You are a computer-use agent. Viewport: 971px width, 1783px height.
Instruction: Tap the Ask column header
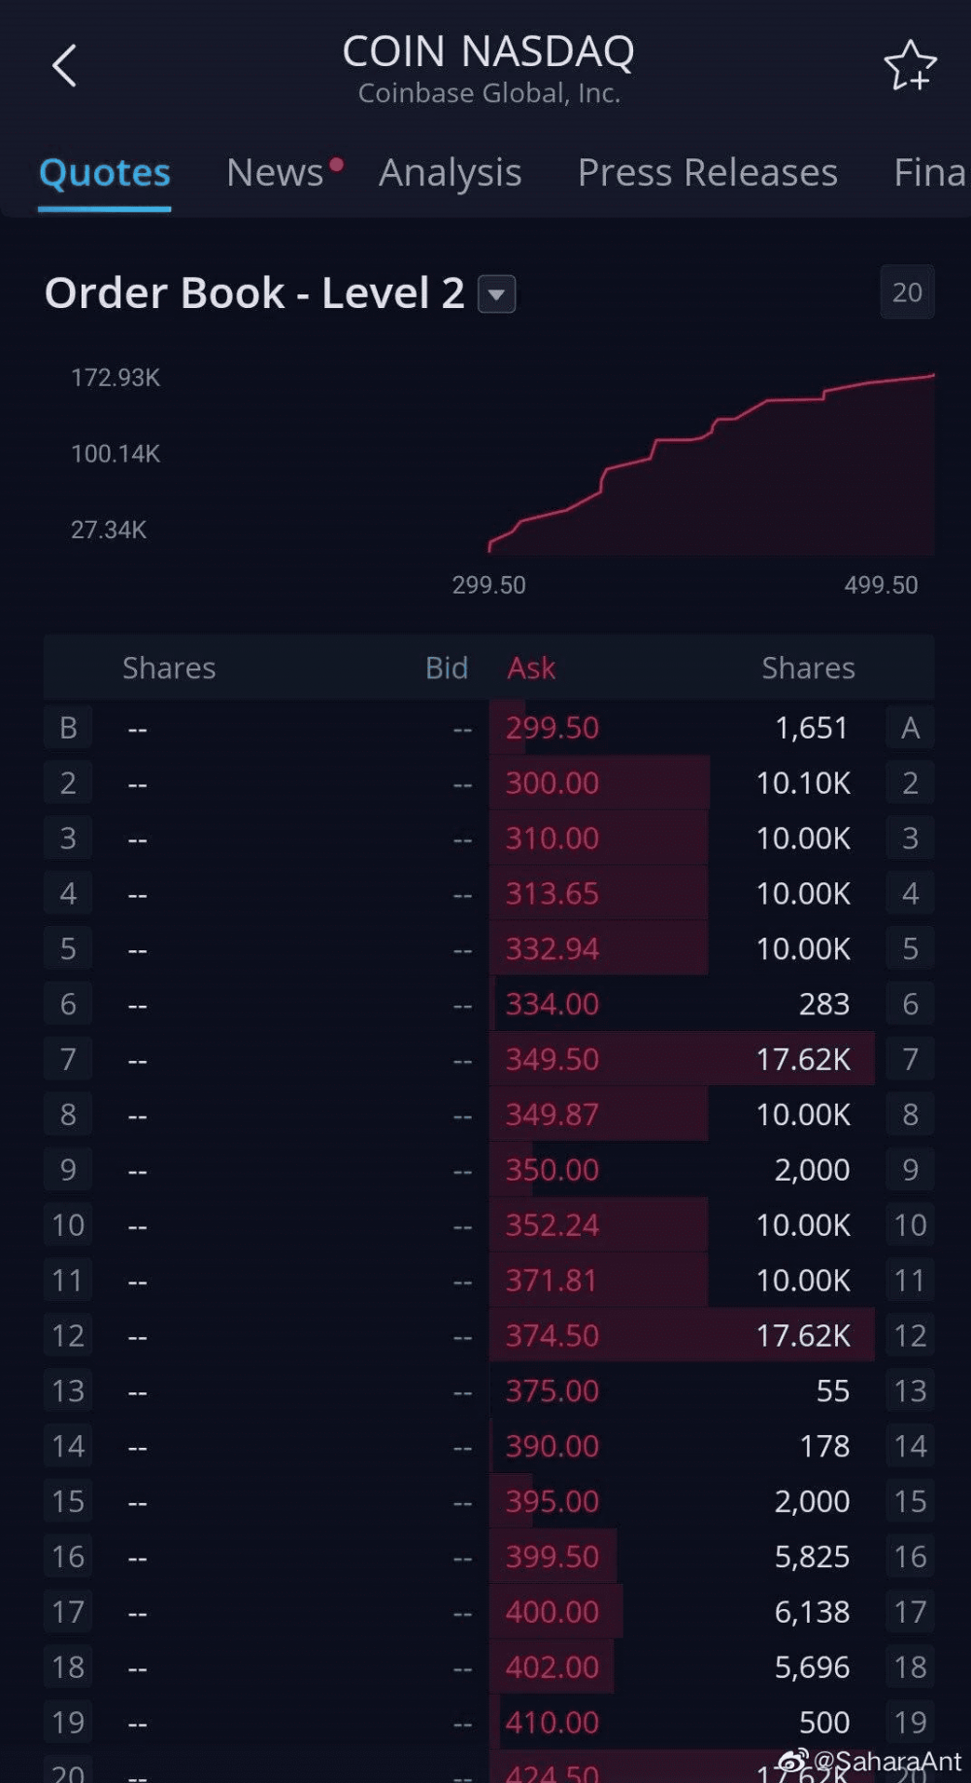click(x=530, y=668)
